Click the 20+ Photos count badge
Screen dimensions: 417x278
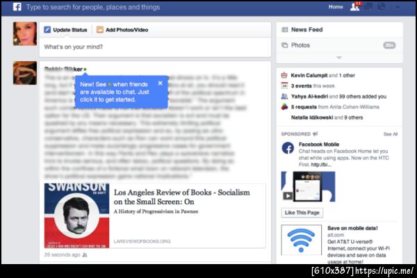click(x=389, y=45)
